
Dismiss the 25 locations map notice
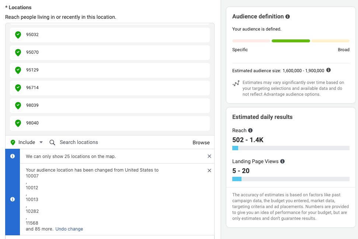(209, 156)
